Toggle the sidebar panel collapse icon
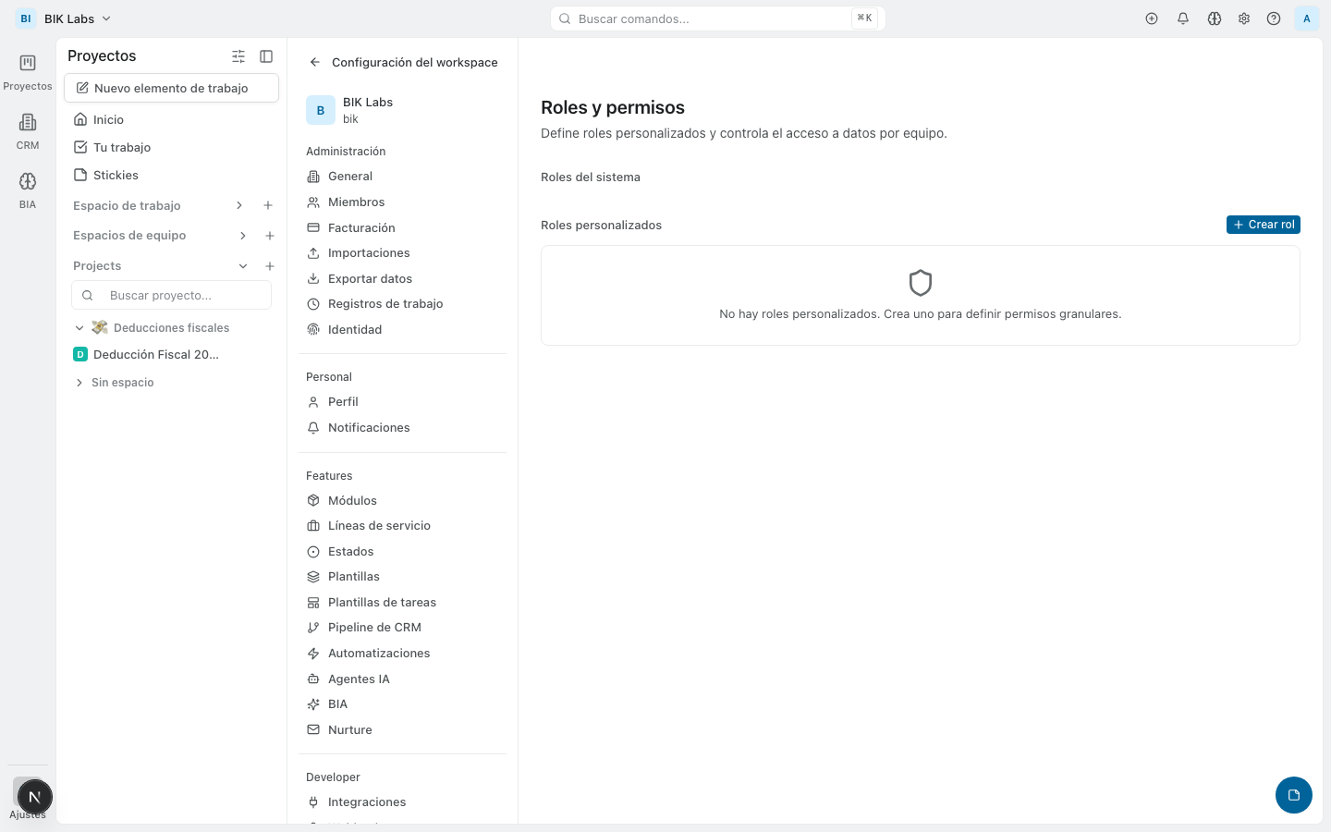 coord(266,56)
